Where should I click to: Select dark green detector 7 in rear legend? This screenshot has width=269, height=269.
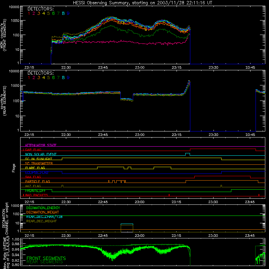click(58, 78)
